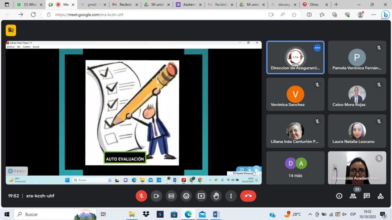
Task: Select Verónica Sanchez participant tile
Action: pyautogui.click(x=295, y=94)
